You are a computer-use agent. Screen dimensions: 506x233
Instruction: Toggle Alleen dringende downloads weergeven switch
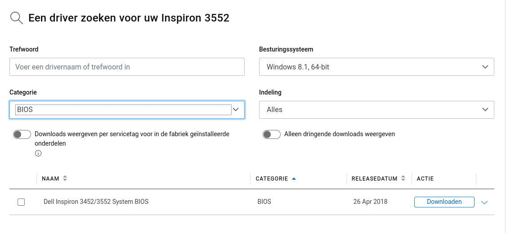click(x=271, y=134)
